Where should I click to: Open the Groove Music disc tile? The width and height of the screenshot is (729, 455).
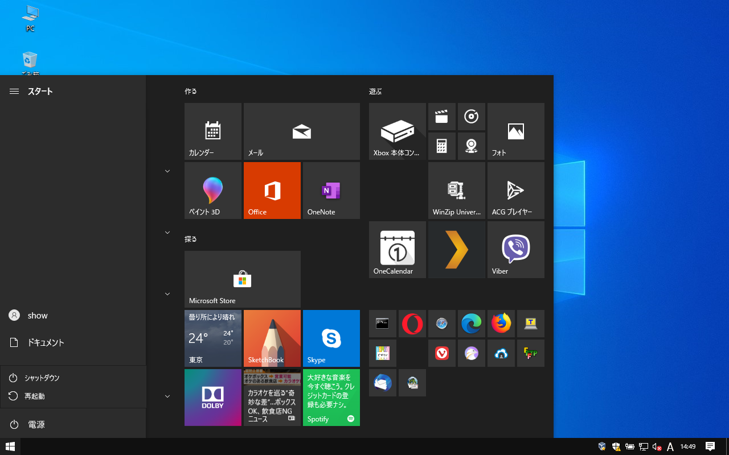[472, 117]
